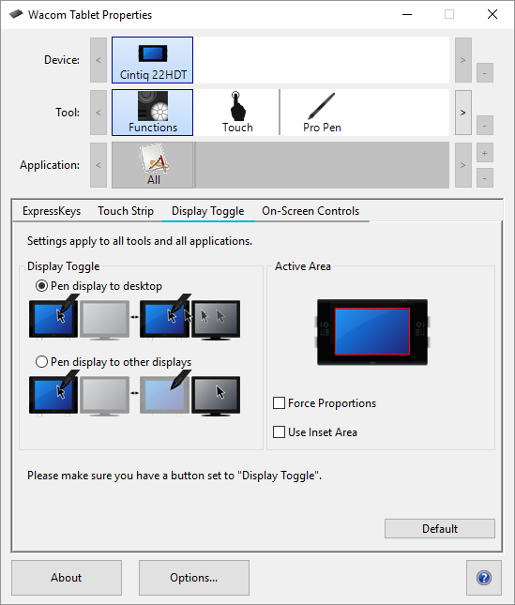Click the 'Please make sure you have a button' note
The height and width of the screenshot is (605, 515).
(x=174, y=476)
